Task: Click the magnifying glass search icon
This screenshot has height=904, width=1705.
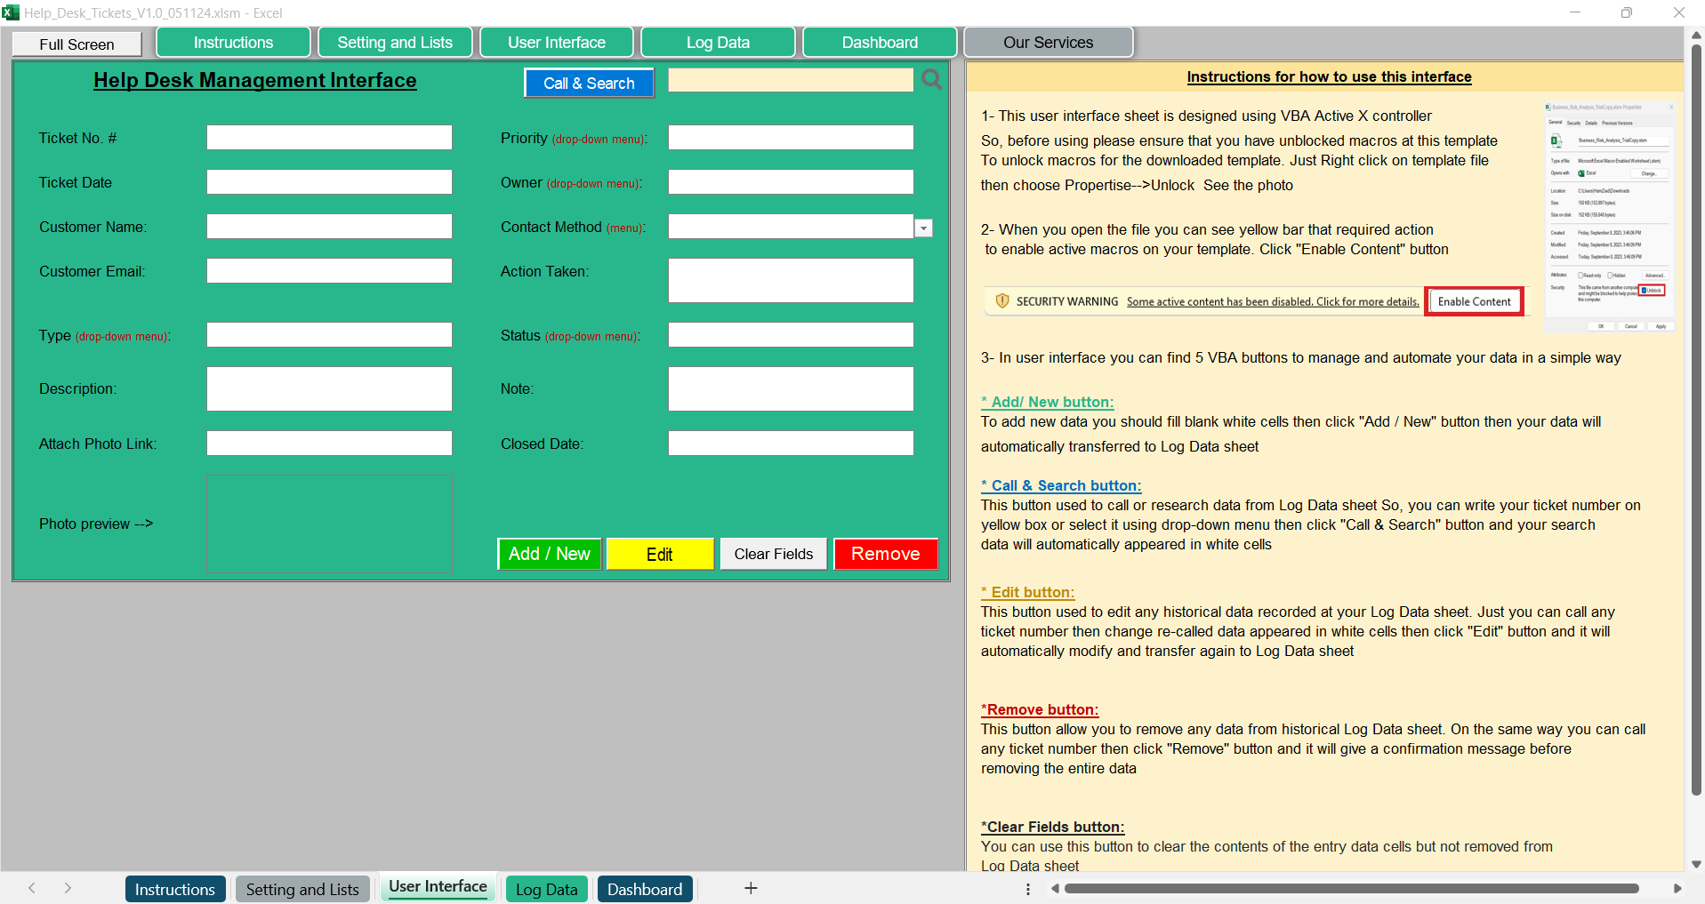Action: (x=931, y=80)
